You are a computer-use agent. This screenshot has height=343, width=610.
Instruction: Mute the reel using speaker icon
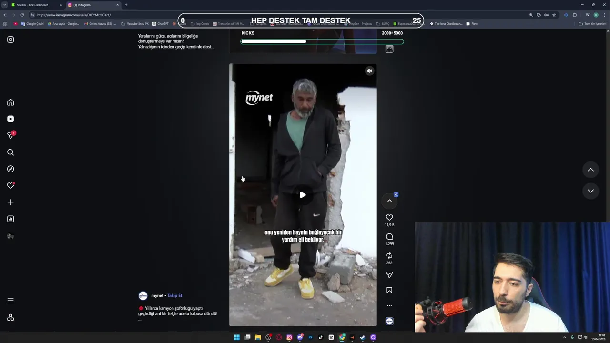point(369,71)
